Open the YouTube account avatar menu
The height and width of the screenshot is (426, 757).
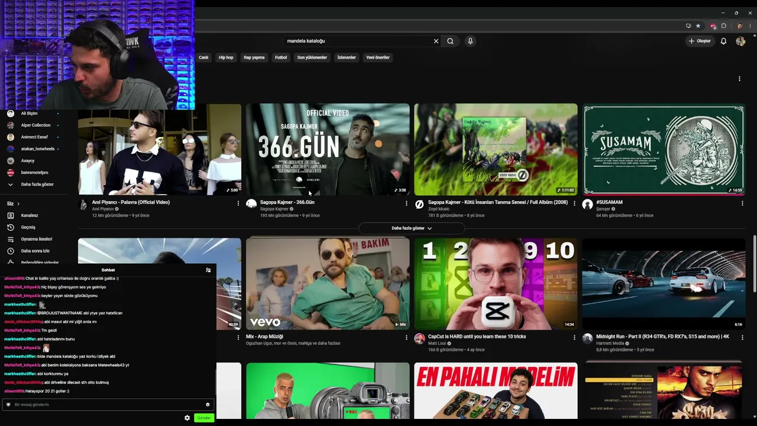pos(740,41)
